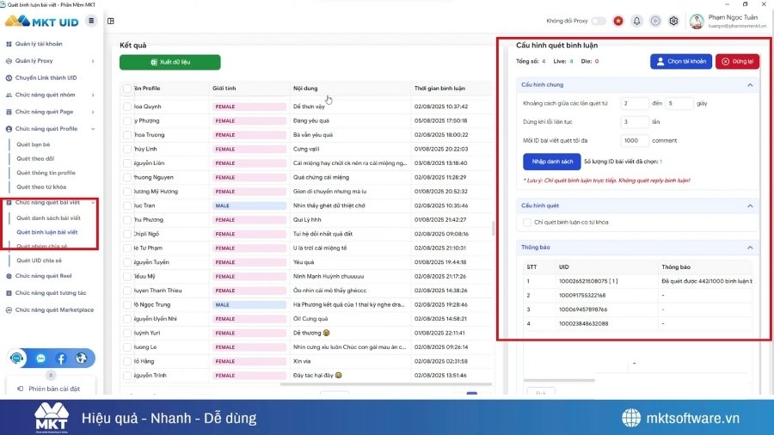Open the globe website icon at sidebar bottom

pyautogui.click(x=82, y=358)
